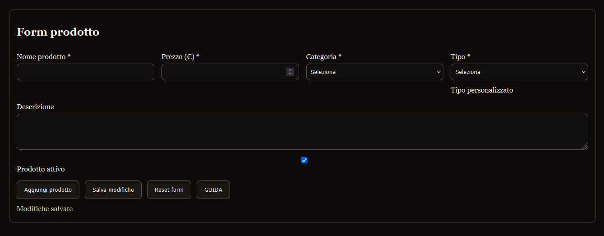604x236 pixels.
Task: Click the Prodotto attivo label text
Action: [x=41, y=169]
